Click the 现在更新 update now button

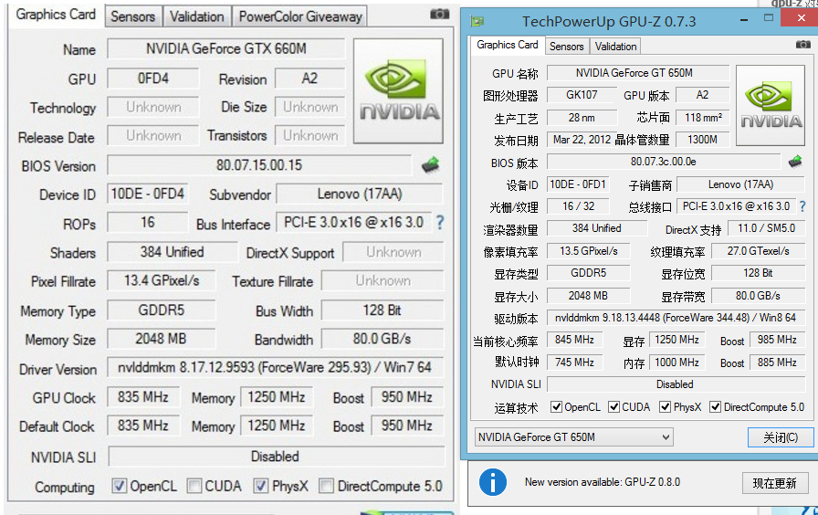click(774, 483)
